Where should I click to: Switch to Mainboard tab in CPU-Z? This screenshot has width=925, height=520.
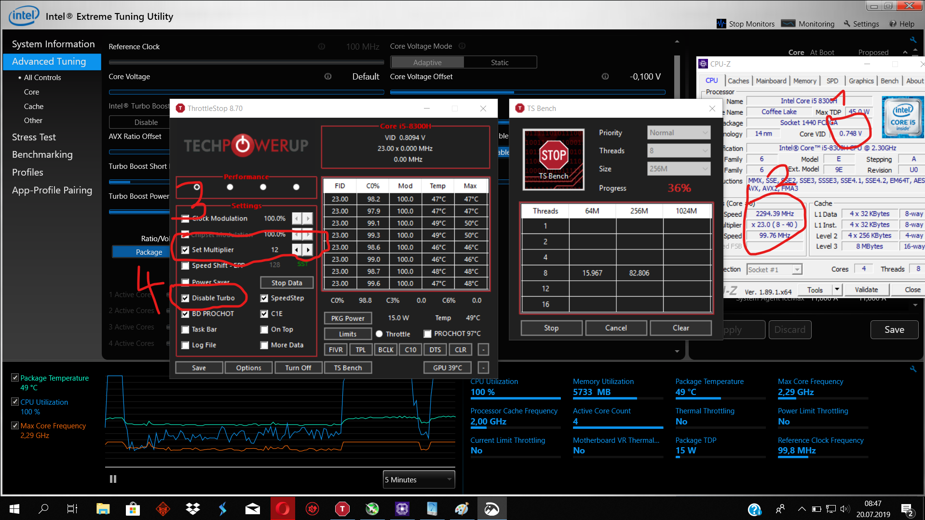tap(771, 81)
